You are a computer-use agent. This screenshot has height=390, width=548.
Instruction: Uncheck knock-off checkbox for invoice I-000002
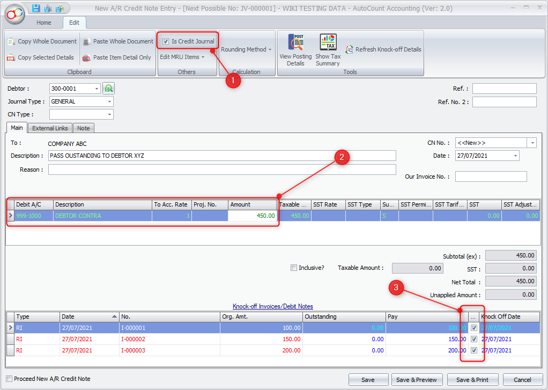pos(473,339)
